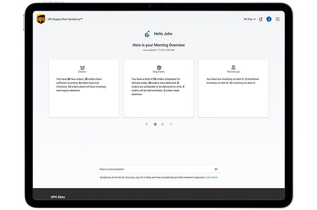Viewport: 317px width, 210px height.
Task: Click the UPS shield logo
Action: click(x=41, y=19)
